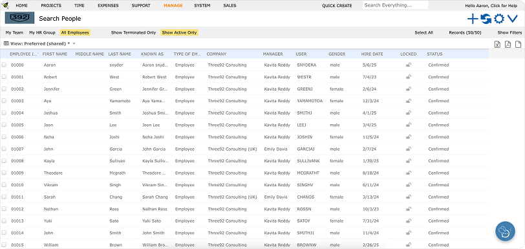The image size is (525, 249).
Task: Open the MANAGE menu
Action: pos(173,6)
